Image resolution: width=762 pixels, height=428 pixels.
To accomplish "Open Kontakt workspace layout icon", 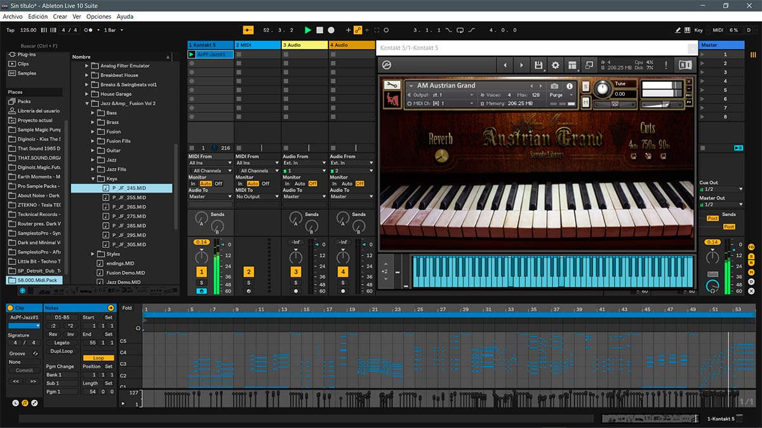I will (x=572, y=65).
